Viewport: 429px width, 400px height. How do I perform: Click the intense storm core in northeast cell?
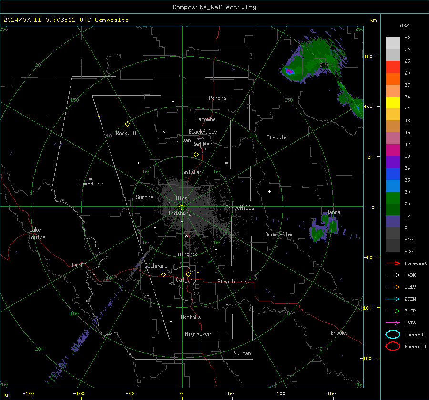pyautogui.click(x=289, y=71)
